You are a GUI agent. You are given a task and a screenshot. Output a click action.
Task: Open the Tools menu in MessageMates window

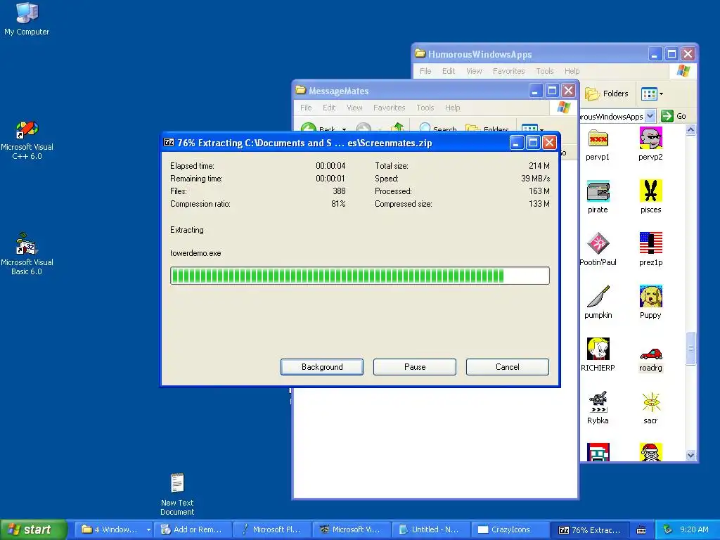click(x=425, y=108)
